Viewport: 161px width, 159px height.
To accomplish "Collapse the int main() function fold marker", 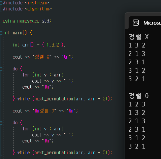I will pos(1,33).
